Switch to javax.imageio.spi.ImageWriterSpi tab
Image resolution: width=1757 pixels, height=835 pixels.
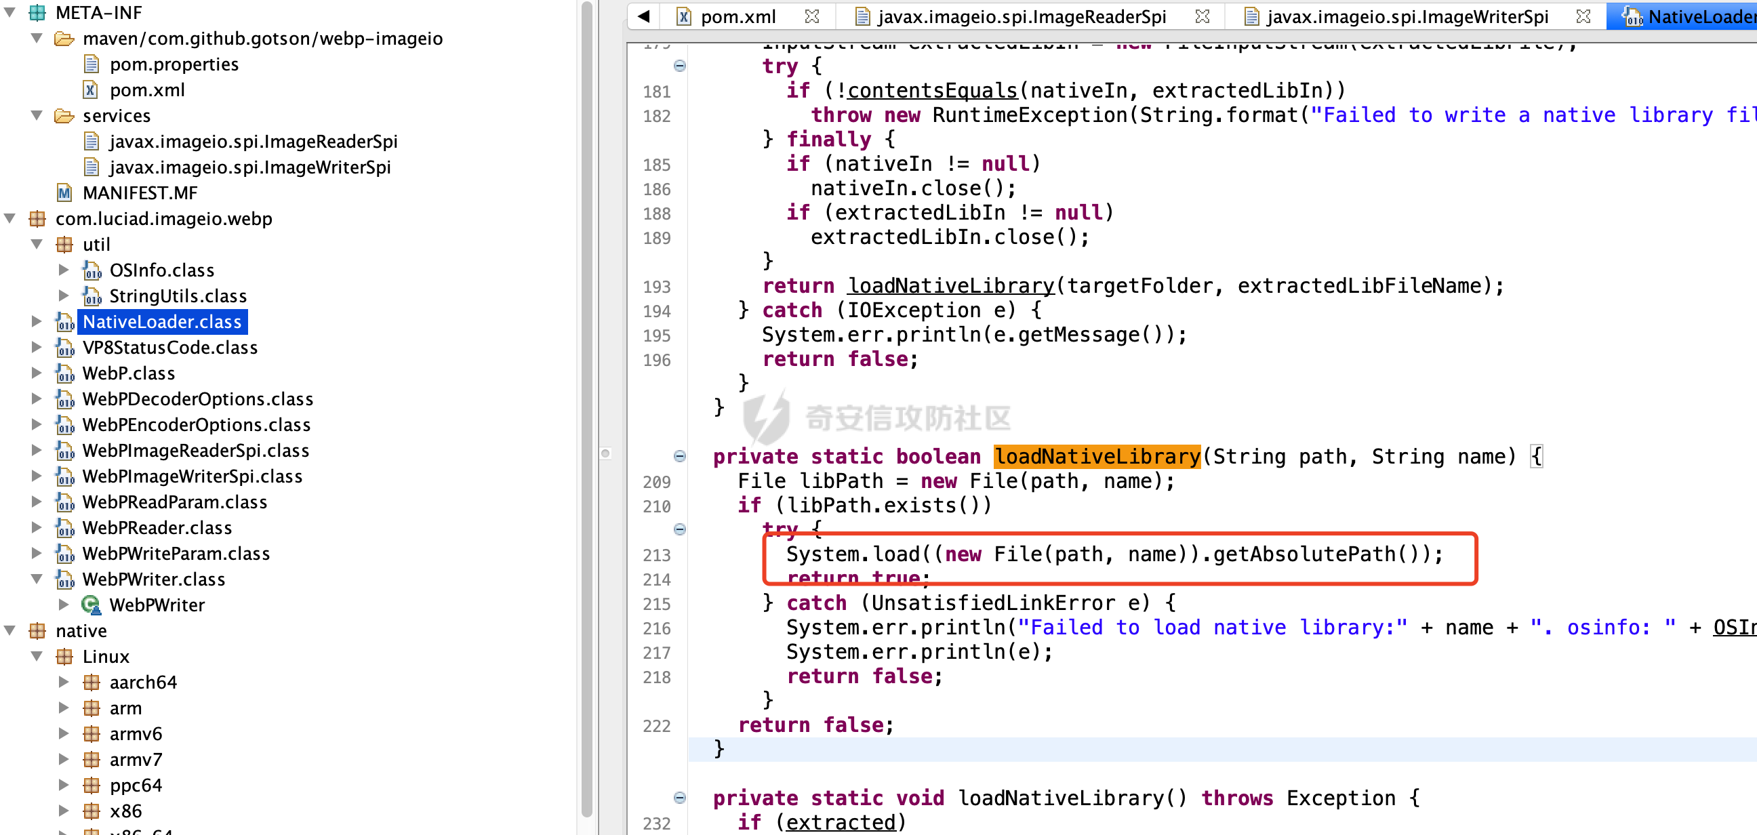coord(1407,16)
